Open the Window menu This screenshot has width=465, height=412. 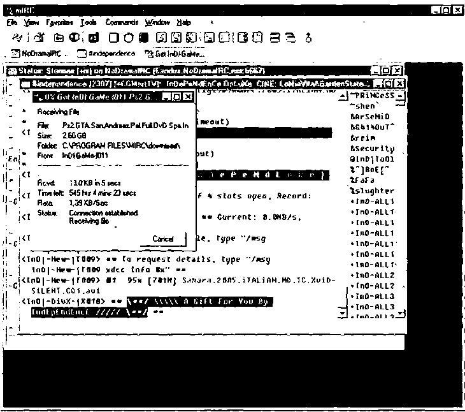coord(157,22)
